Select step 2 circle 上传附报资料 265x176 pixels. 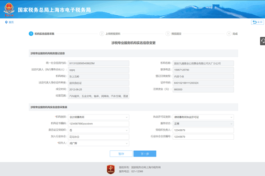click(x=102, y=34)
